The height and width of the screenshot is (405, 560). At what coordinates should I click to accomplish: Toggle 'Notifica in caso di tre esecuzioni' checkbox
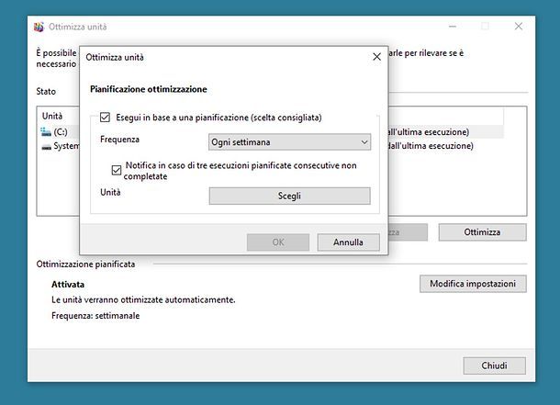coord(116,170)
